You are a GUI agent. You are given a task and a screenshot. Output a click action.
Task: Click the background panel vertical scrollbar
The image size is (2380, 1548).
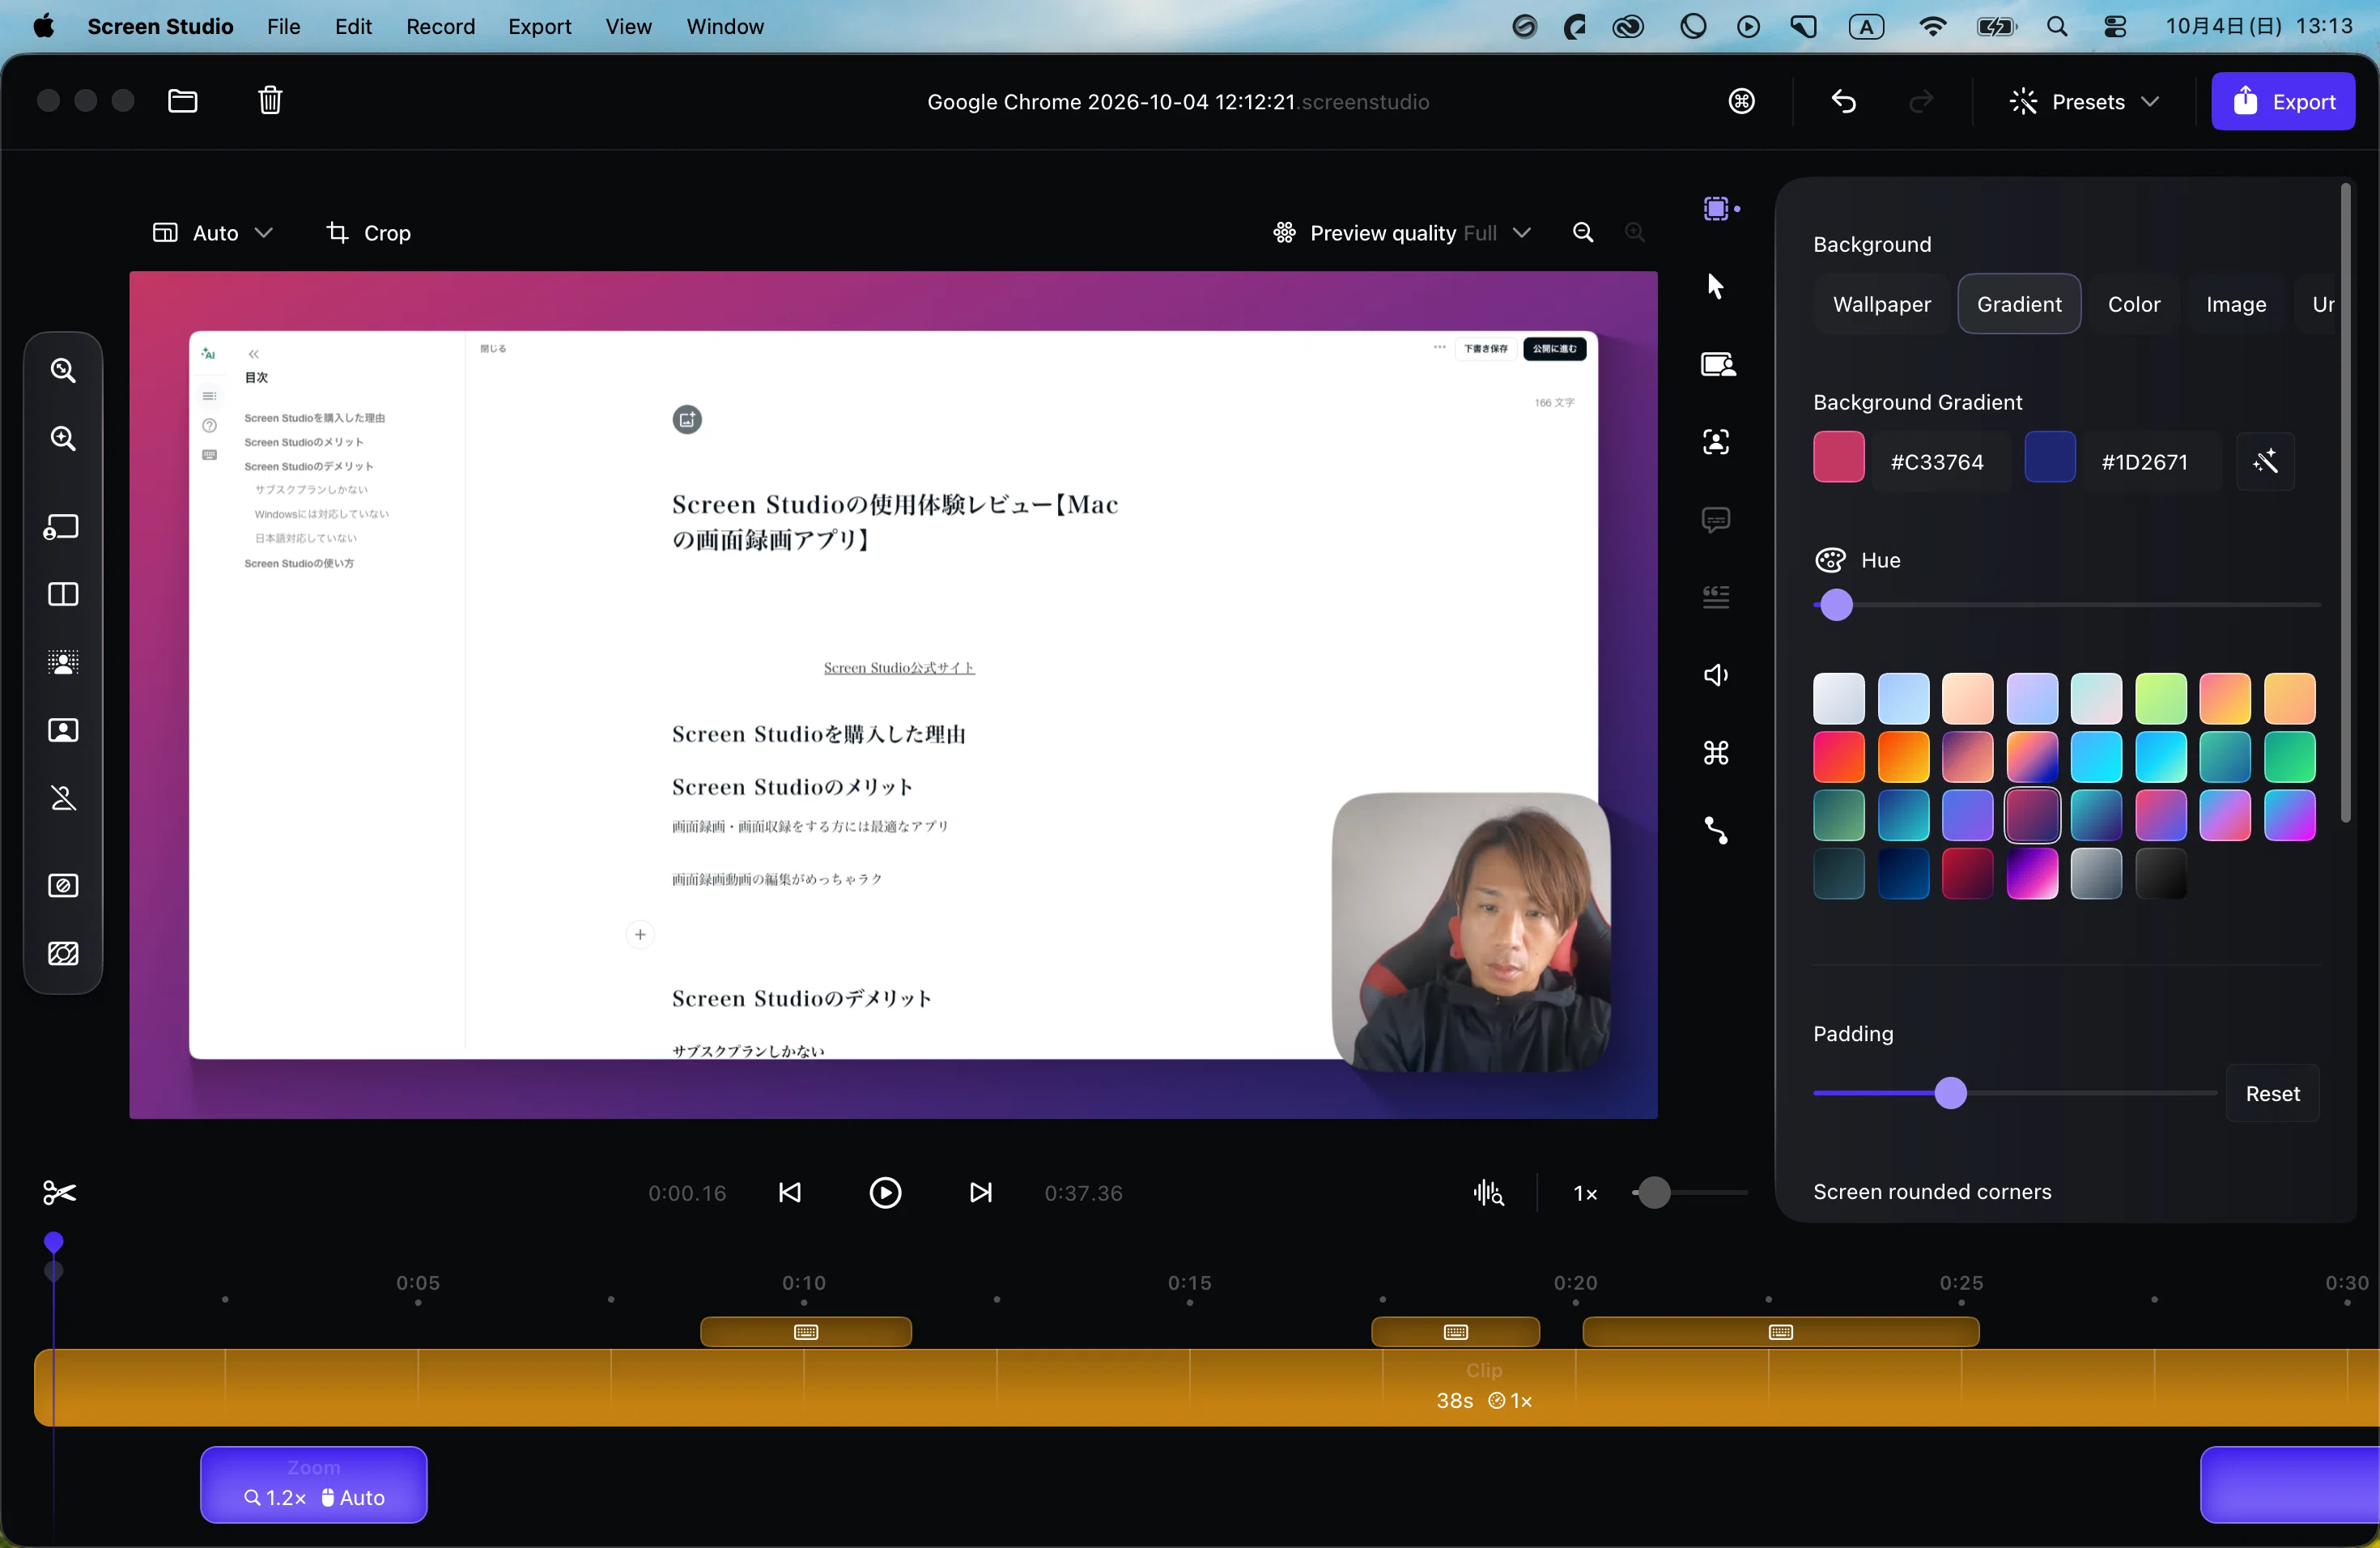[2345, 503]
